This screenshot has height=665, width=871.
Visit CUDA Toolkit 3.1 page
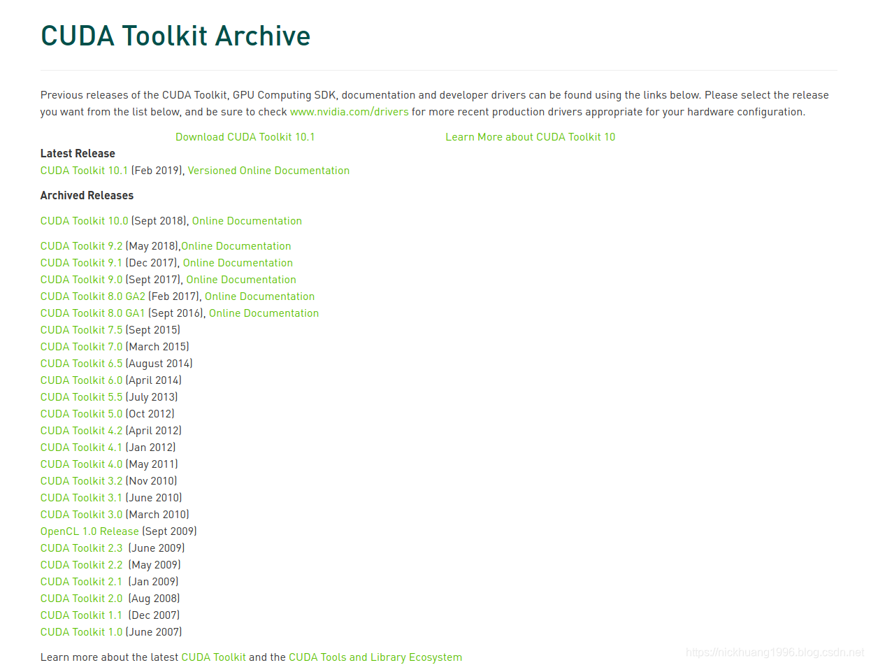pos(81,498)
